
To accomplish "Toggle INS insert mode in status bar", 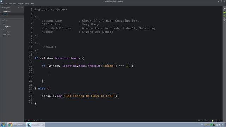I will (199, 121).
